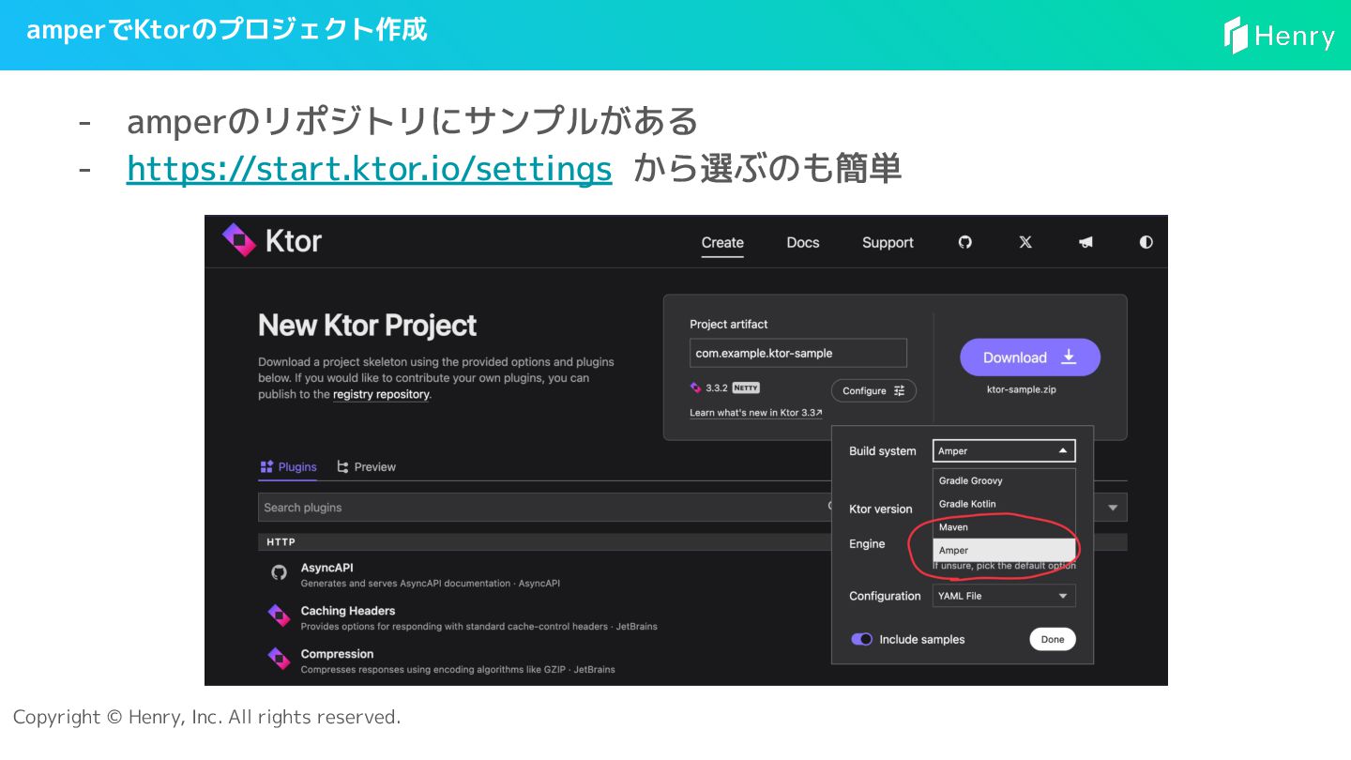Switch to the Preview tab
The image size is (1351, 760).
tap(367, 466)
